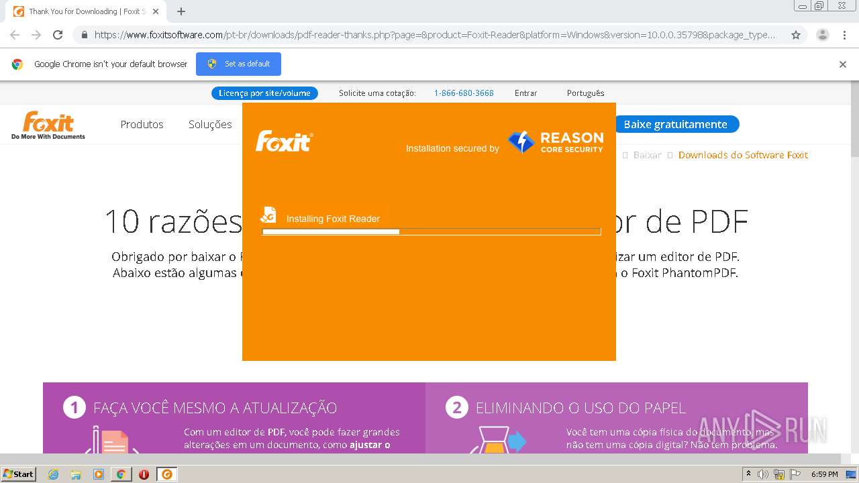Click the URL address bar
Image resolution: width=859 pixels, height=483 pixels.
435,35
